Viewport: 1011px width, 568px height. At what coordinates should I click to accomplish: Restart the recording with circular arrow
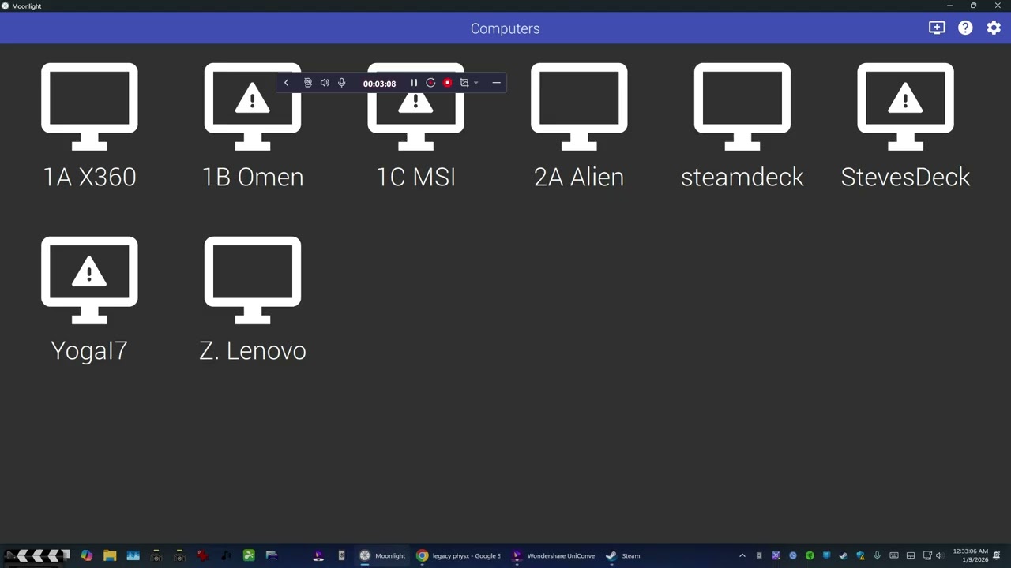click(430, 83)
